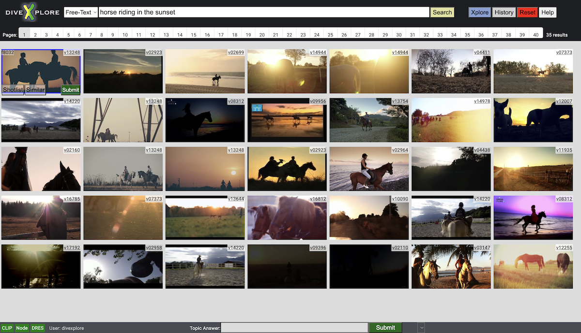Find shots Similar to the first thumbnail
This screenshot has height=333, width=581.
tap(35, 90)
